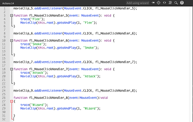Open the Code Snippets angle-brackets icon

coord(164,3)
